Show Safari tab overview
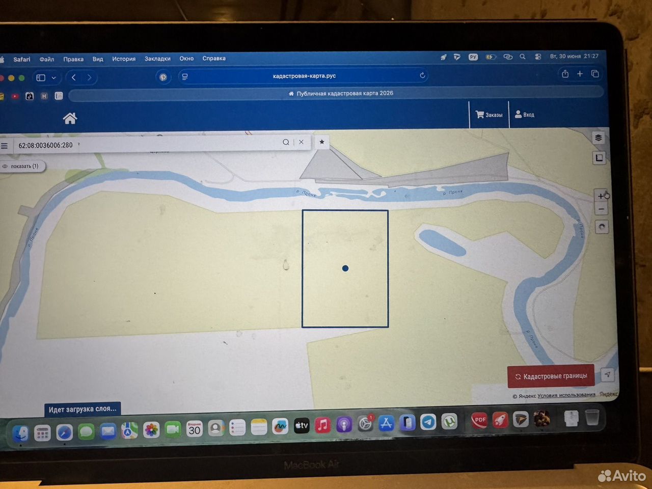 pos(595,74)
